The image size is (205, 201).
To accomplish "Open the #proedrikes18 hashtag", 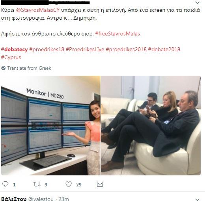I will point(47,50).
